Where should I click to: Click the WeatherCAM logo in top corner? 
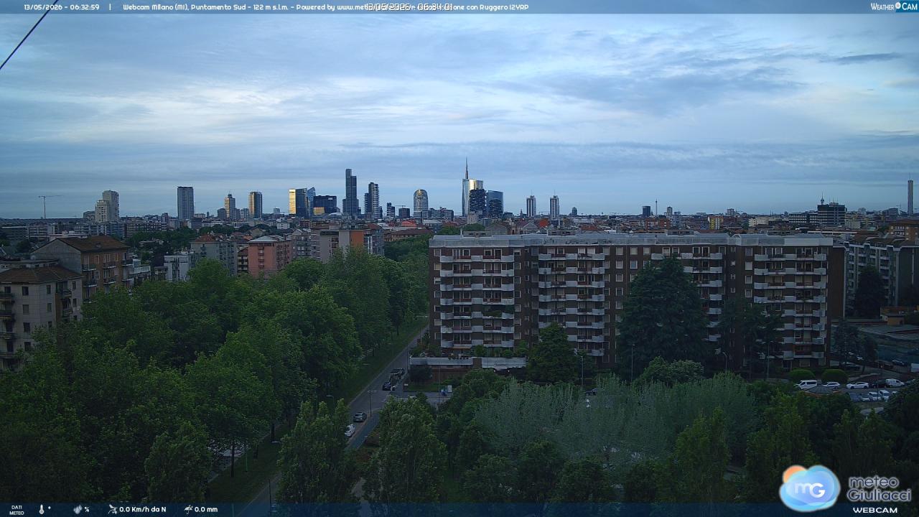click(x=894, y=6)
